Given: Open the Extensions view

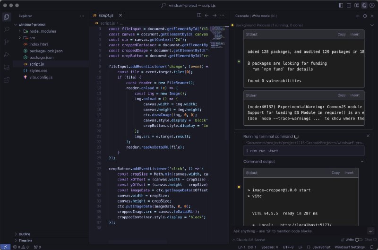Looking at the screenshot, I should (x=7, y=80).
